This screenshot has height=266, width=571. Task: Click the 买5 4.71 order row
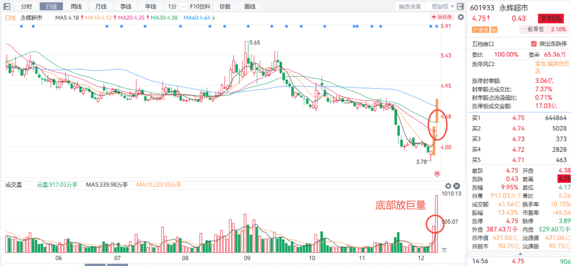tap(519, 159)
